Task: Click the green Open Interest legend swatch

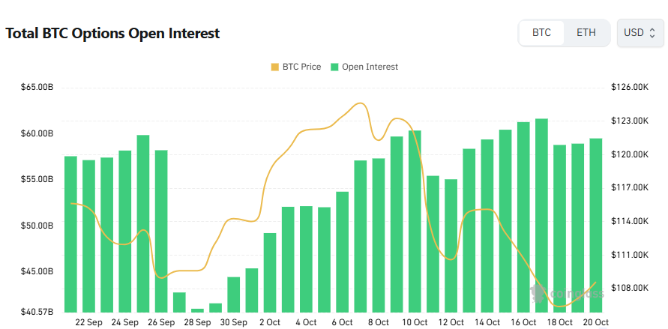Action: [335, 67]
